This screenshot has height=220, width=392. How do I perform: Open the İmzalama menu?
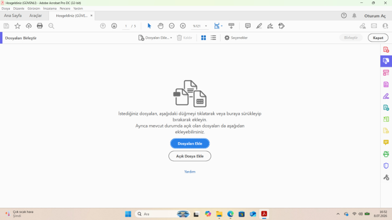click(x=50, y=8)
